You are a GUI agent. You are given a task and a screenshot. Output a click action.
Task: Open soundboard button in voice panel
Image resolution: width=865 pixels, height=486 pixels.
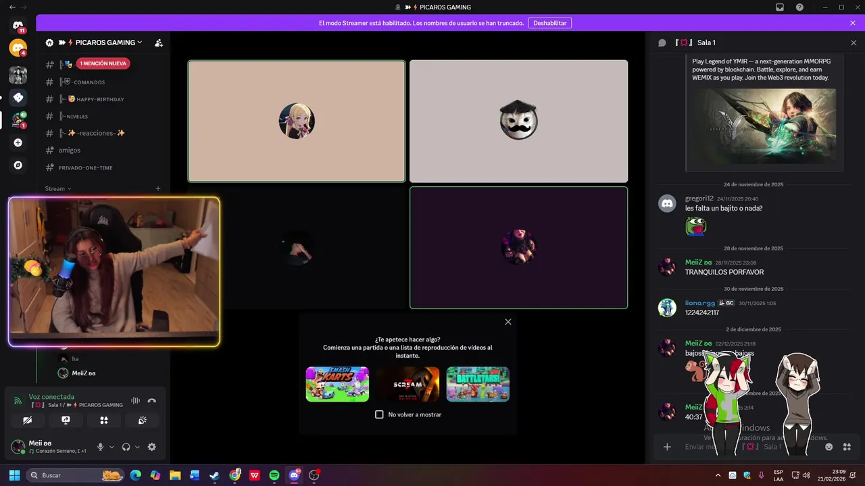click(x=143, y=420)
